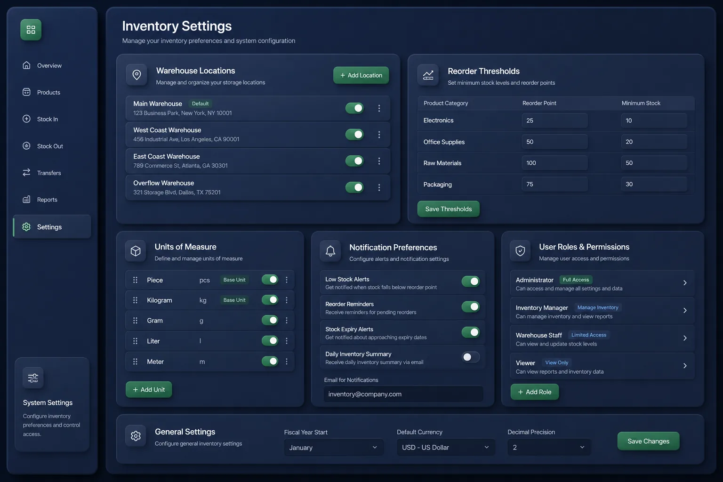Disable Reorder Reminders toggle
This screenshot has height=482, width=723.
(x=471, y=307)
